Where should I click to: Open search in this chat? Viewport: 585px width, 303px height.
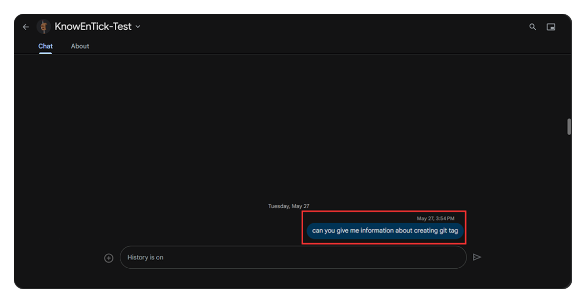click(x=533, y=27)
